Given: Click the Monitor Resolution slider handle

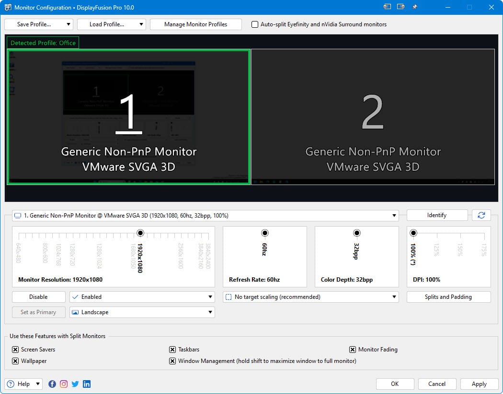Looking at the screenshot, I should point(140,233).
